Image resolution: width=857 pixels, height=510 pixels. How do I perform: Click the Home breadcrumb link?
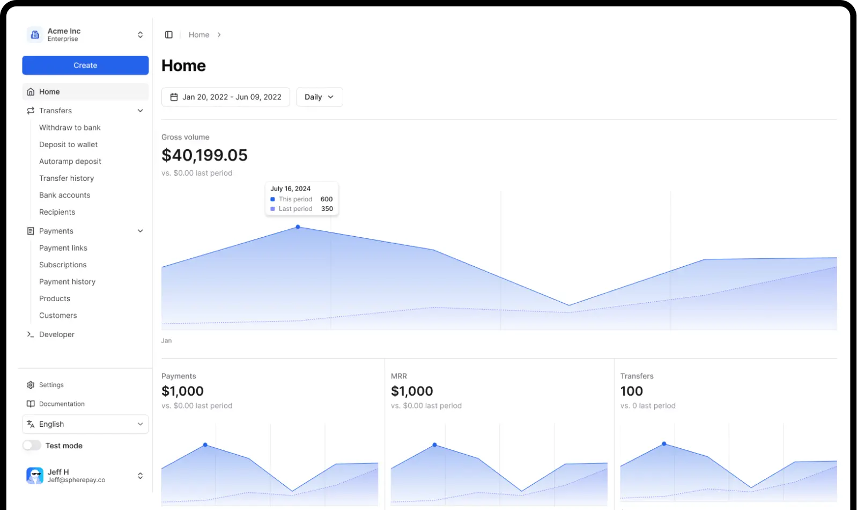[x=199, y=35]
